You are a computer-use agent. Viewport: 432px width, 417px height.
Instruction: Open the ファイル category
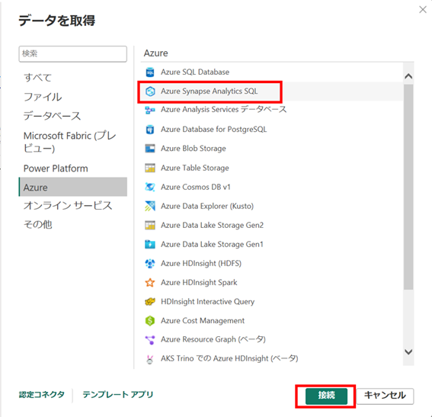[x=43, y=97]
